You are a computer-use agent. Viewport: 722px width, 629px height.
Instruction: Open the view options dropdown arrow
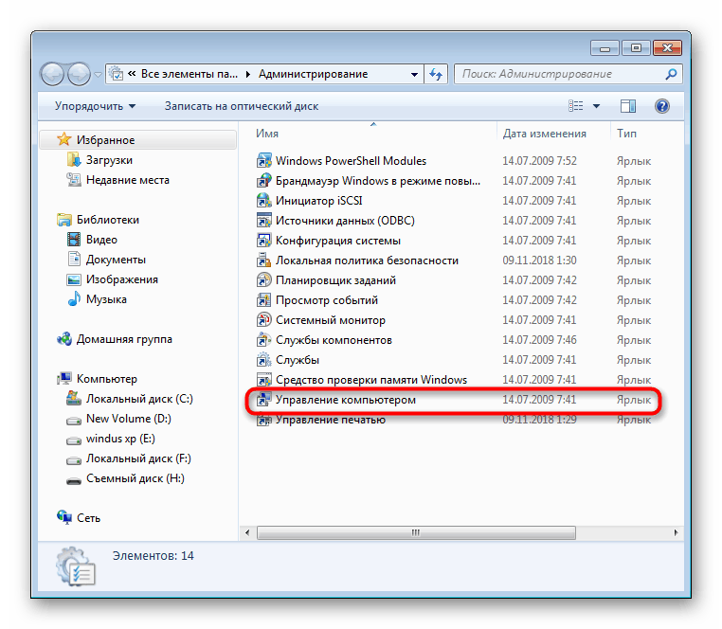point(596,106)
